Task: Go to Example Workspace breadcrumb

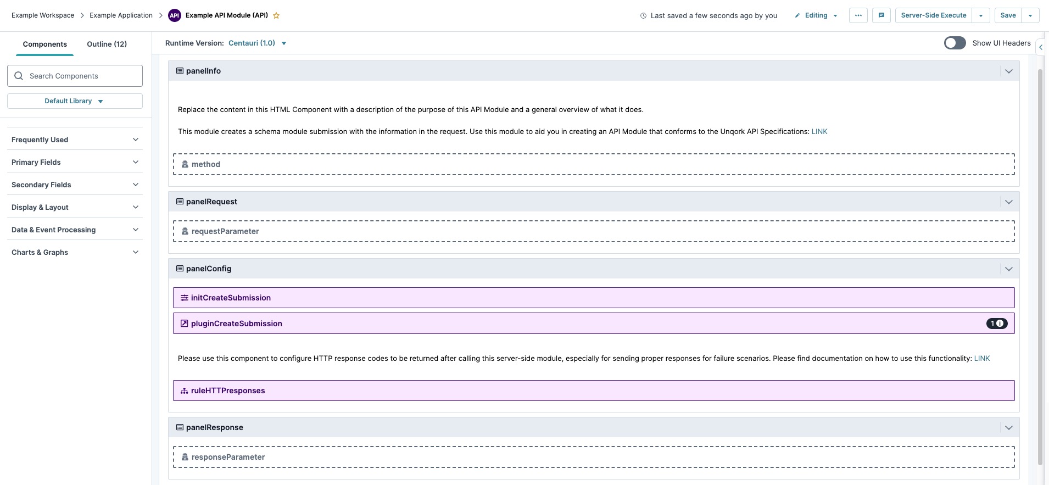Action: (43, 15)
